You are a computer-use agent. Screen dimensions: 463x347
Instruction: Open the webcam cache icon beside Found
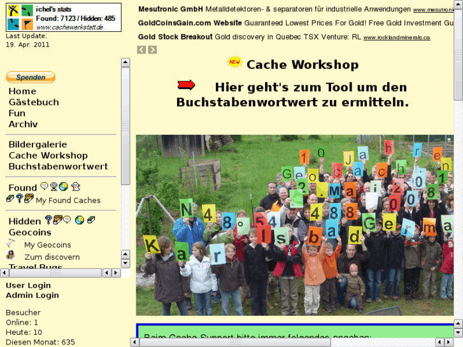53,187
